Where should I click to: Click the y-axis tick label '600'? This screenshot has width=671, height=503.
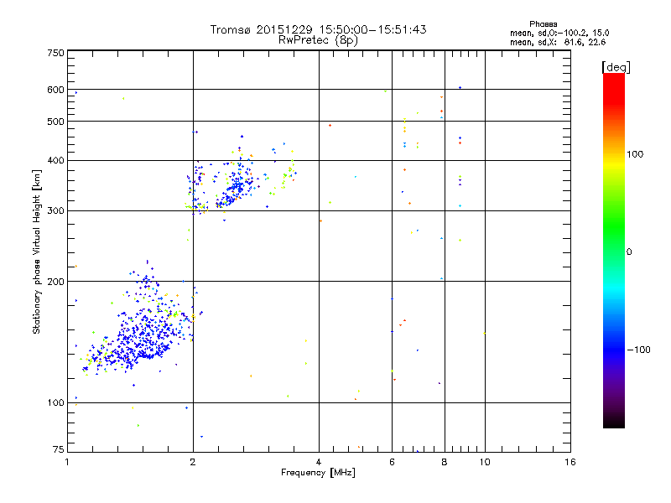(x=55, y=90)
